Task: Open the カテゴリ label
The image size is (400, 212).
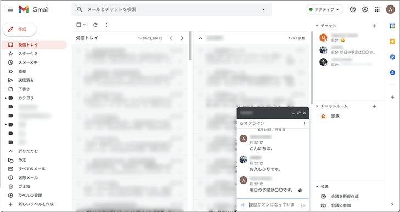Action: [26, 98]
